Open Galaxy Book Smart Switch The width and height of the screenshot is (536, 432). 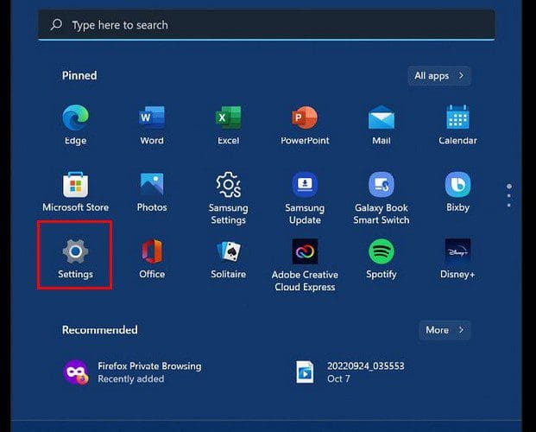point(382,198)
